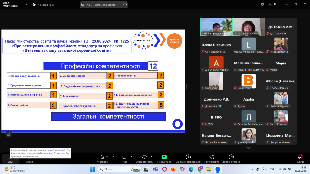The image size is (310, 174).
Task: Switch the УКР keyboard language indicator
Action: 272,169
